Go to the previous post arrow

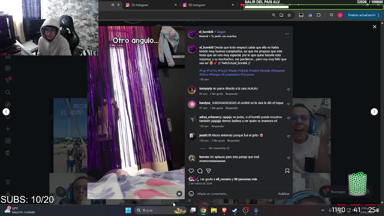click(x=6, y=112)
